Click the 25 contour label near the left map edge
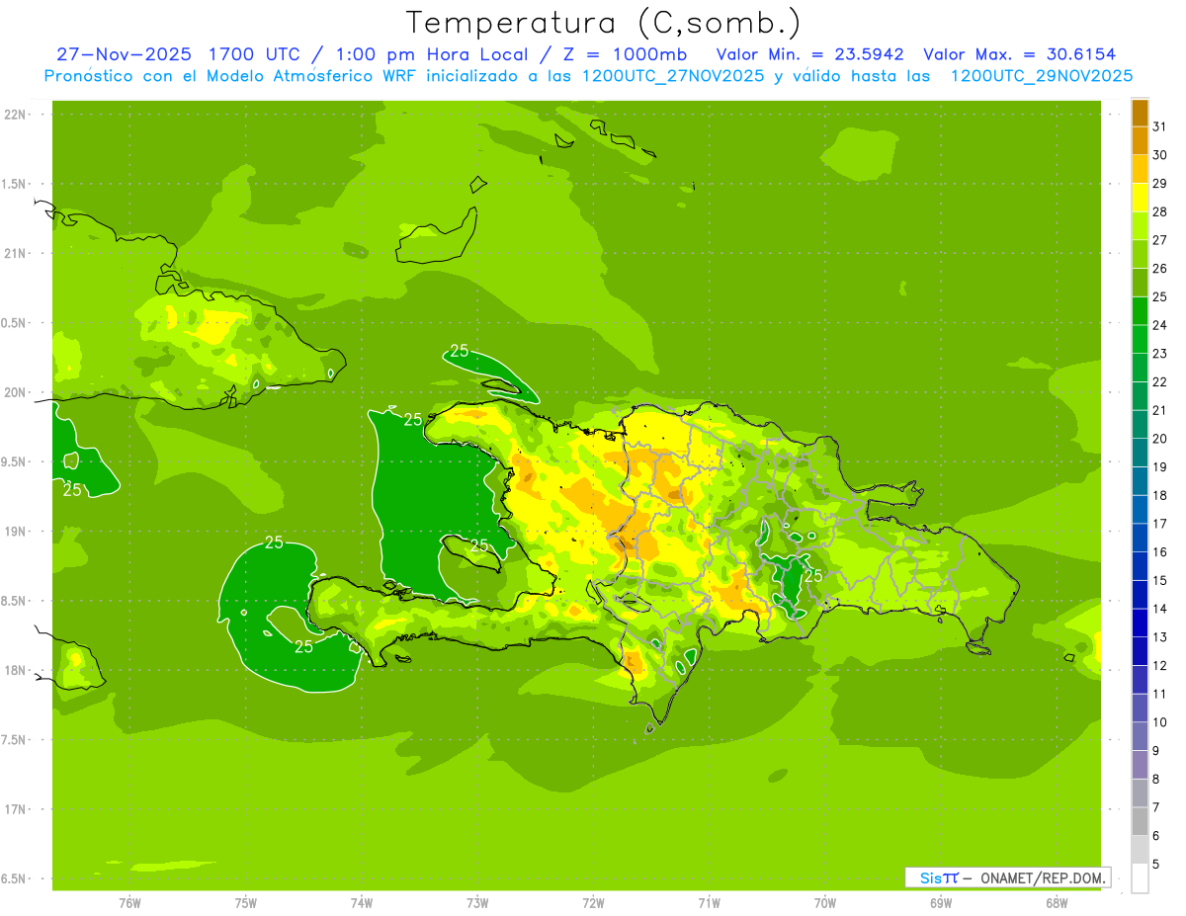 coord(72,490)
